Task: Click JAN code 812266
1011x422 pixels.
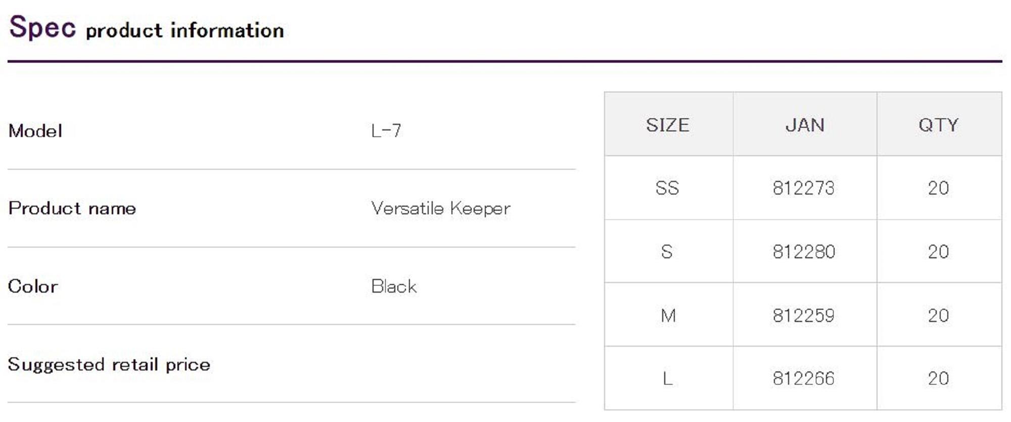Action: coord(804,378)
